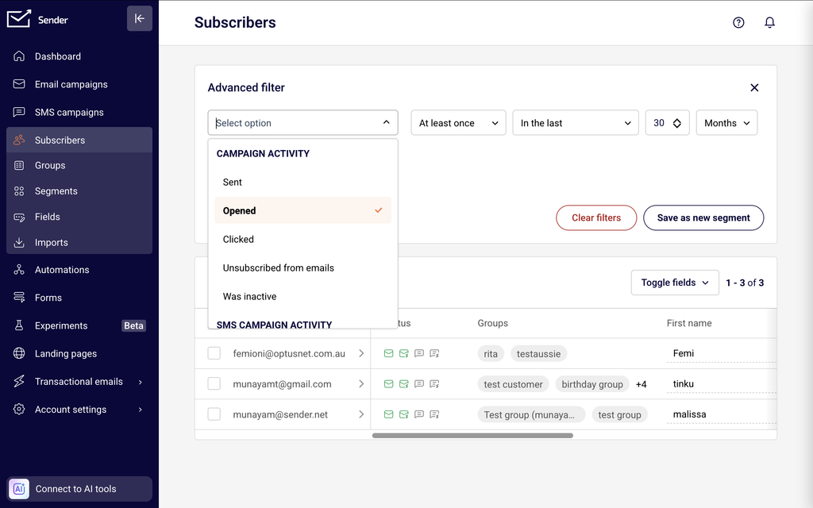The width and height of the screenshot is (813, 508).
Task: Click the Landing pages globe icon
Action: tap(19, 353)
